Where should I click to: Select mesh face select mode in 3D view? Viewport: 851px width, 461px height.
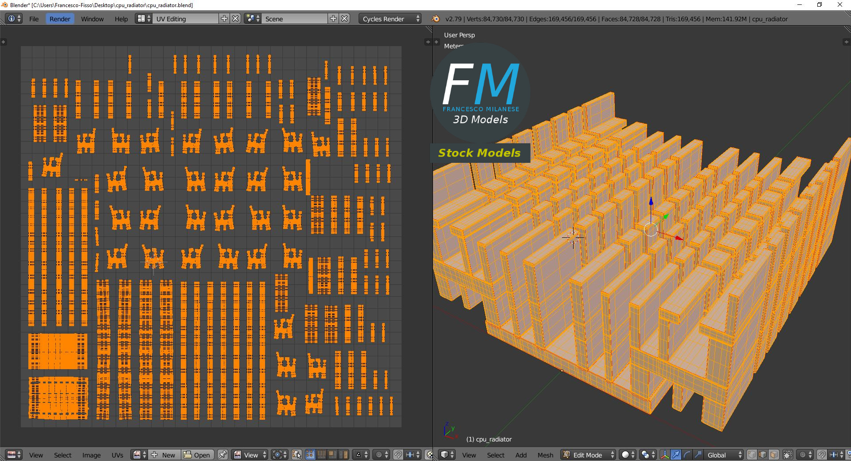click(774, 455)
